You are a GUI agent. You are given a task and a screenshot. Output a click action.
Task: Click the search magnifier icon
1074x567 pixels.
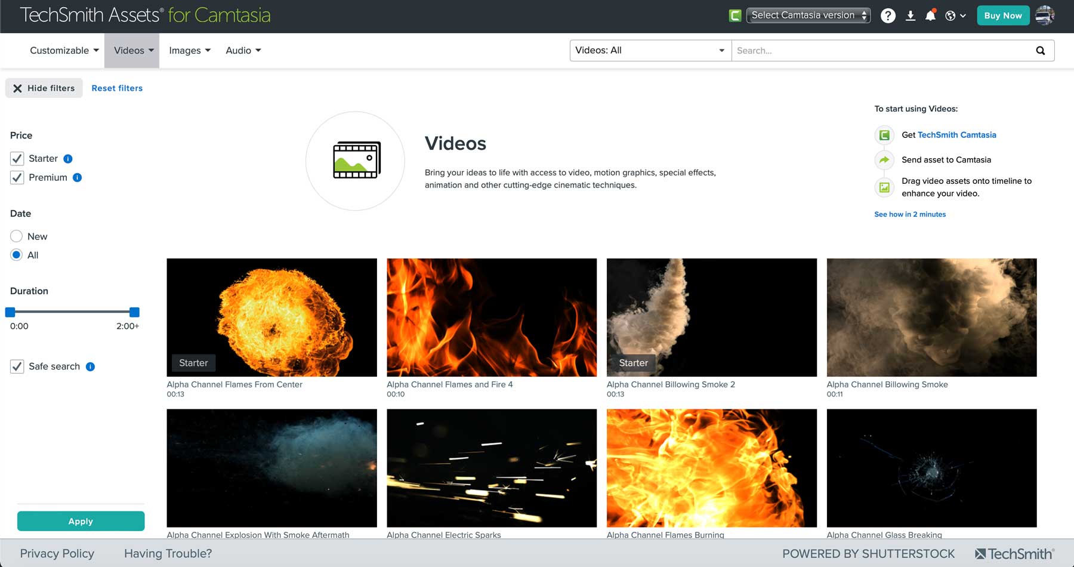[x=1041, y=50]
